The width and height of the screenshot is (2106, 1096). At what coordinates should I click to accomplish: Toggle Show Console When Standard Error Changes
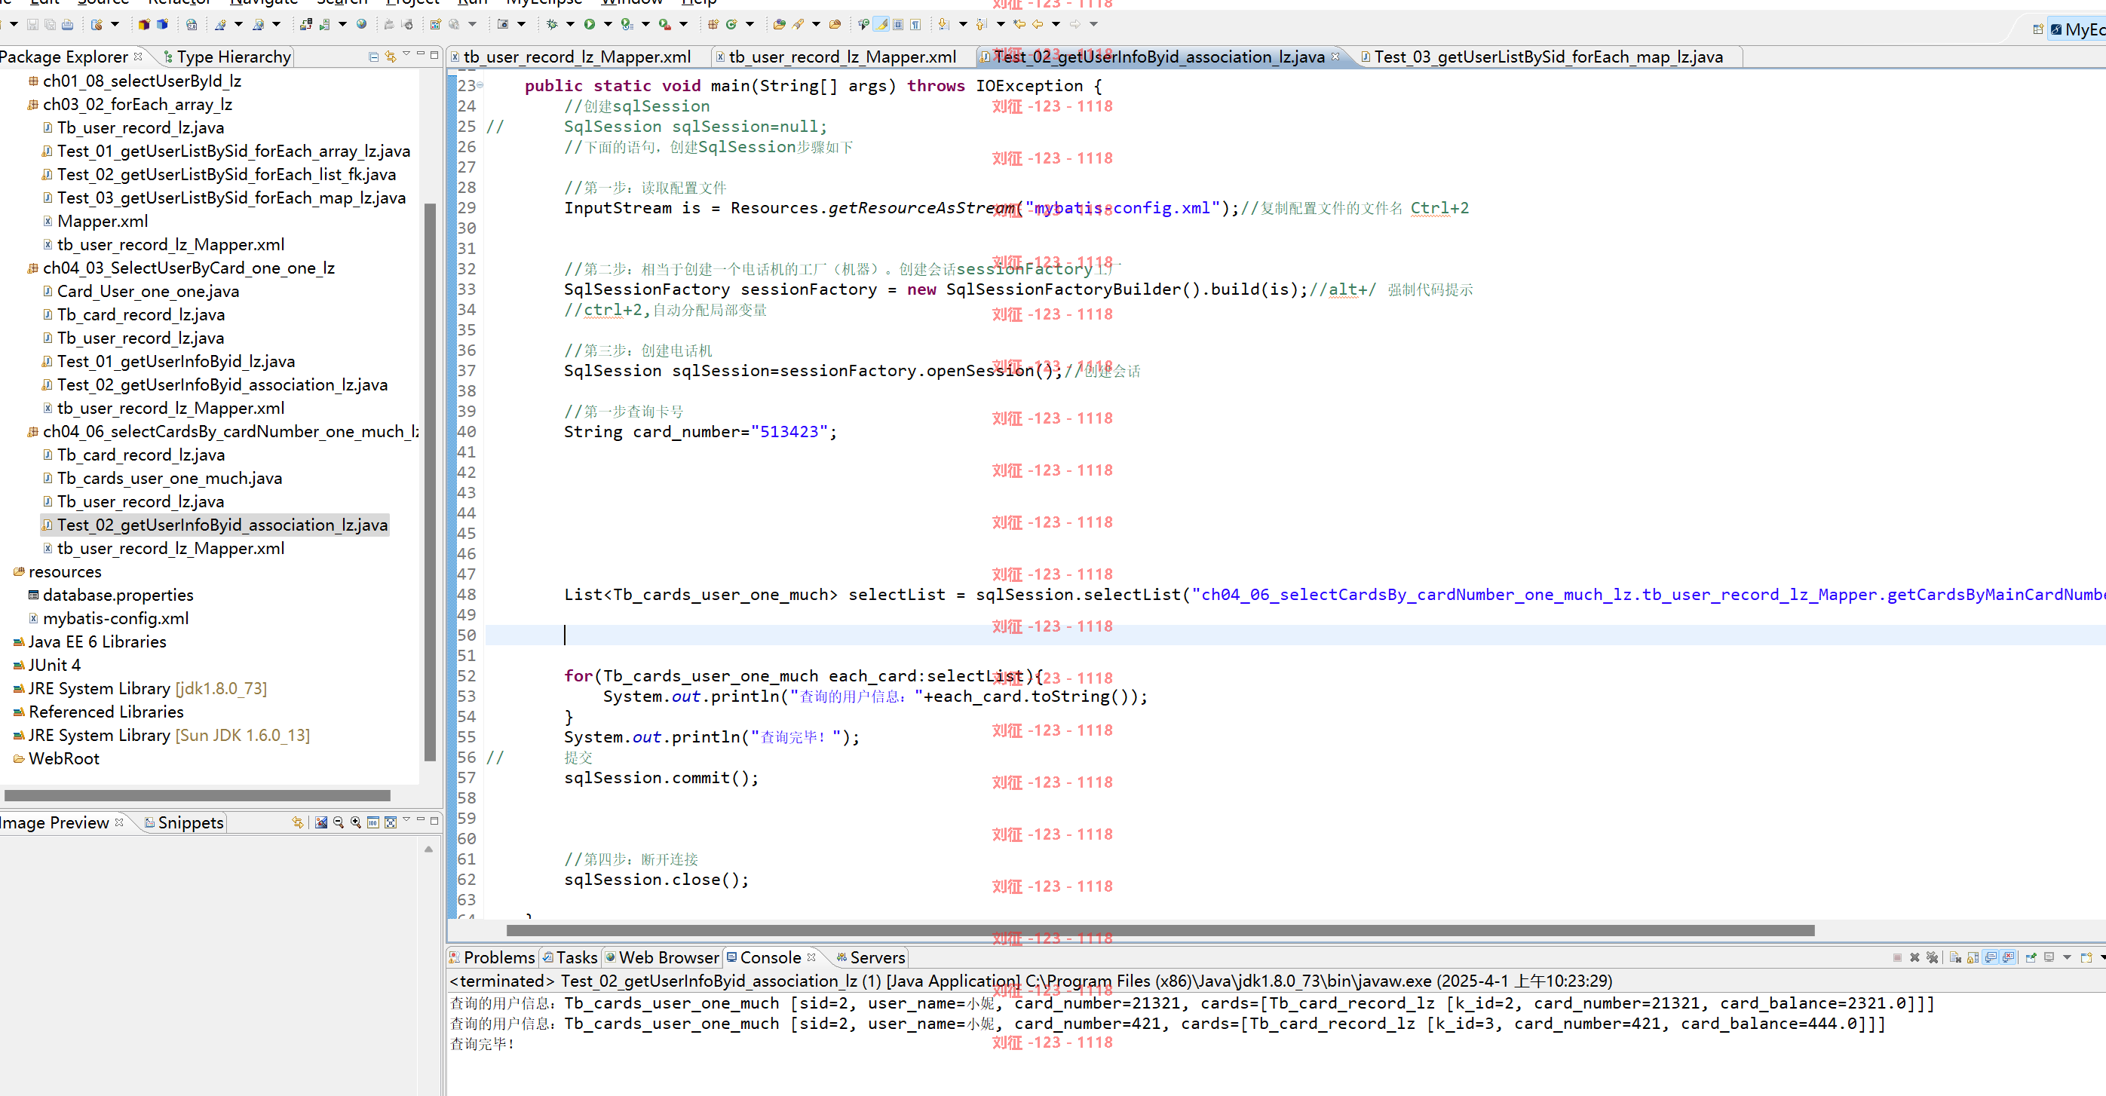(x=2008, y=958)
